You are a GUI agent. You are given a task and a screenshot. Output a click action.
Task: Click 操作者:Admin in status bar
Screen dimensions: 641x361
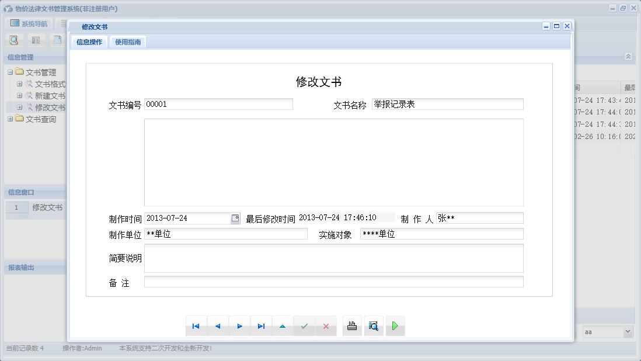(82, 348)
